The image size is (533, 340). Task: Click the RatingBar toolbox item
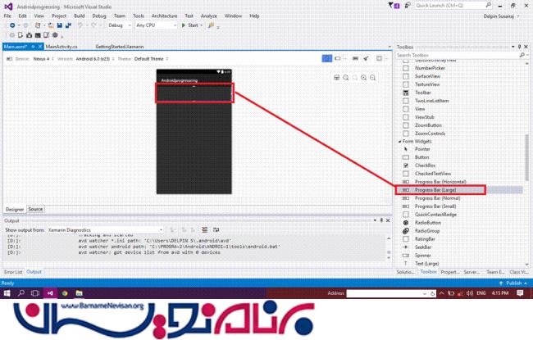coord(425,239)
